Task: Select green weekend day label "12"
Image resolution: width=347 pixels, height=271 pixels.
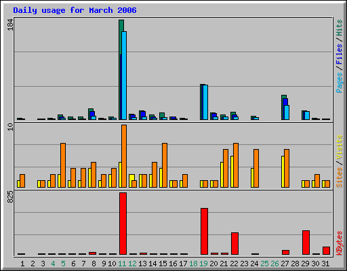Action: click(132, 264)
